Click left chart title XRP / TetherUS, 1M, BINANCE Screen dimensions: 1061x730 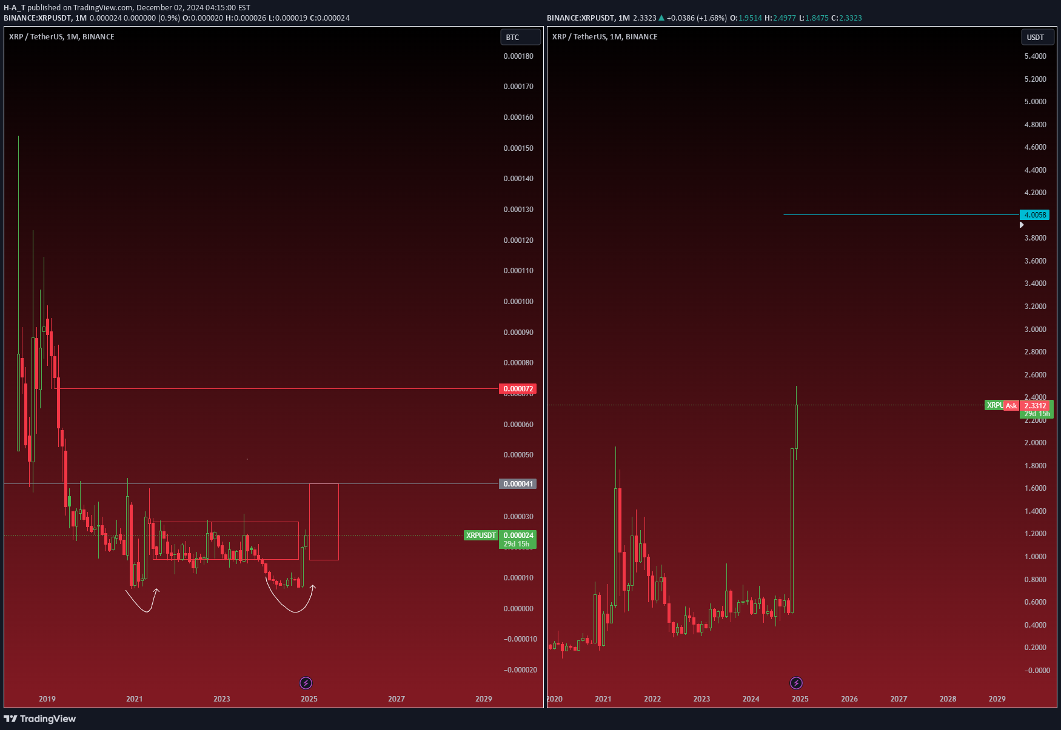(62, 37)
